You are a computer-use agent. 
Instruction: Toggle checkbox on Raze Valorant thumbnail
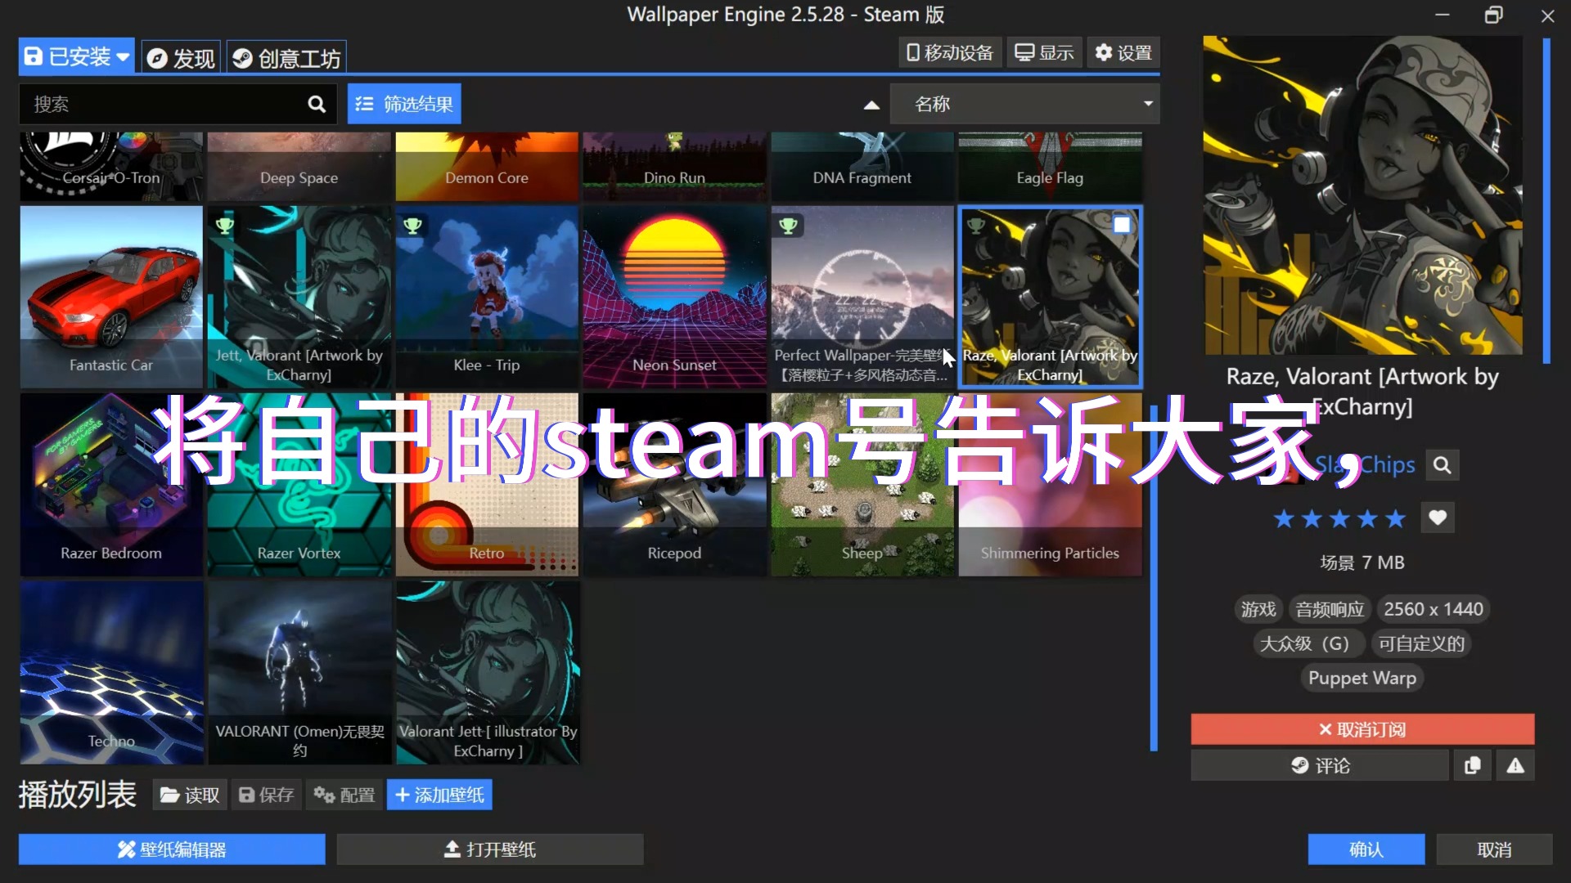tap(1122, 224)
